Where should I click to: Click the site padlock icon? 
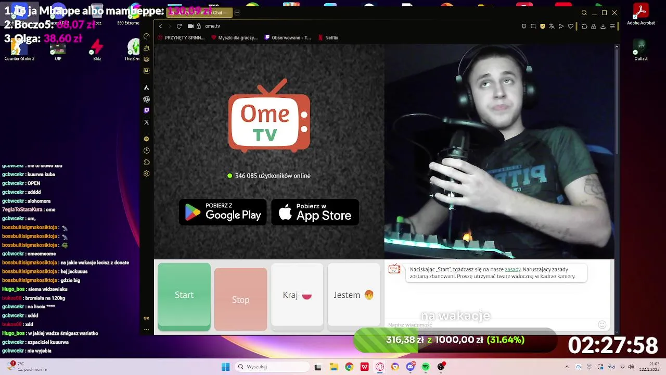[x=198, y=26]
